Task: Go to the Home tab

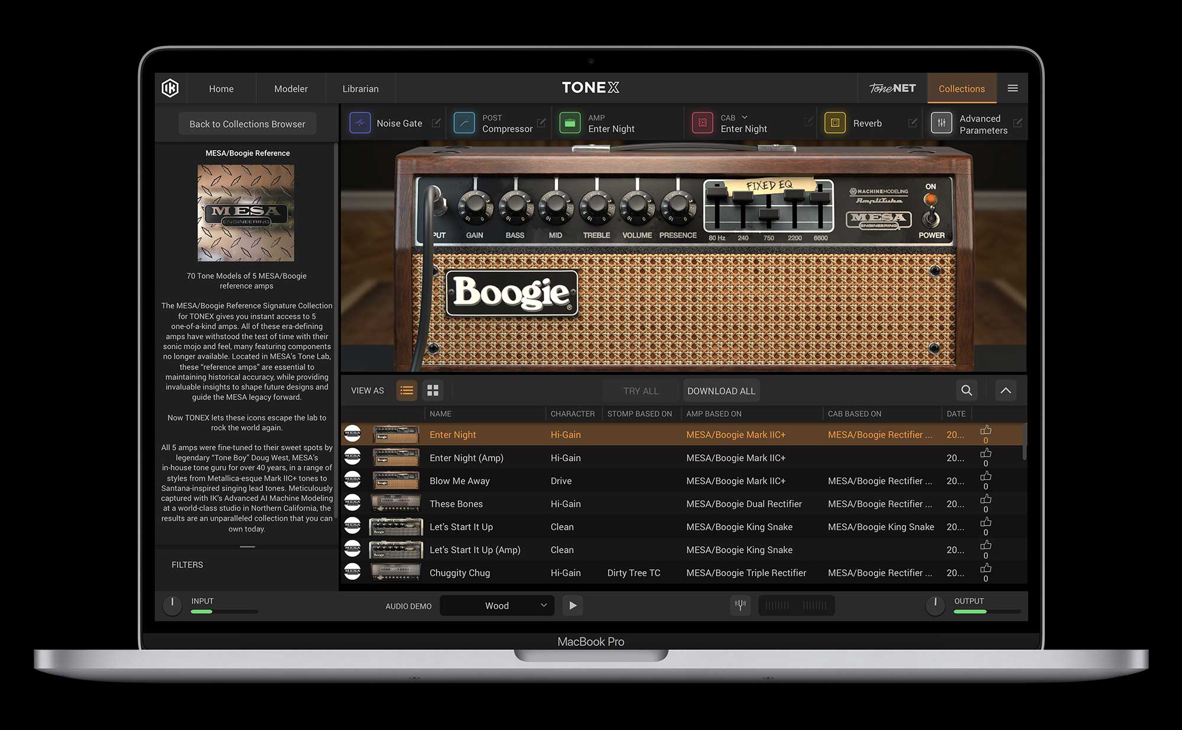Action: [x=221, y=89]
